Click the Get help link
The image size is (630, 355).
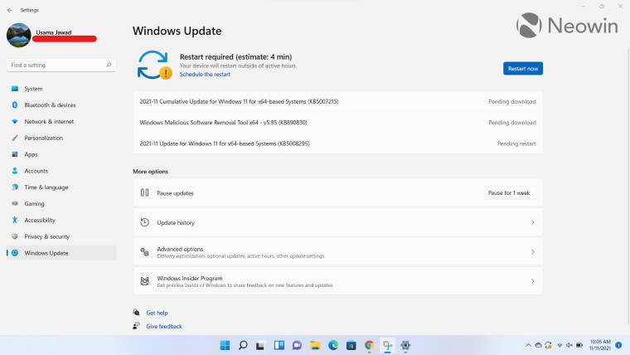[x=157, y=313]
